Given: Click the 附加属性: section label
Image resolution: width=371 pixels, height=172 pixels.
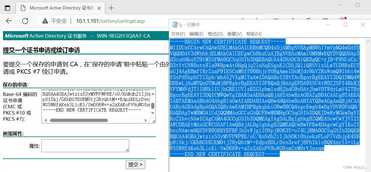Looking at the screenshot, I should pos(13,134).
